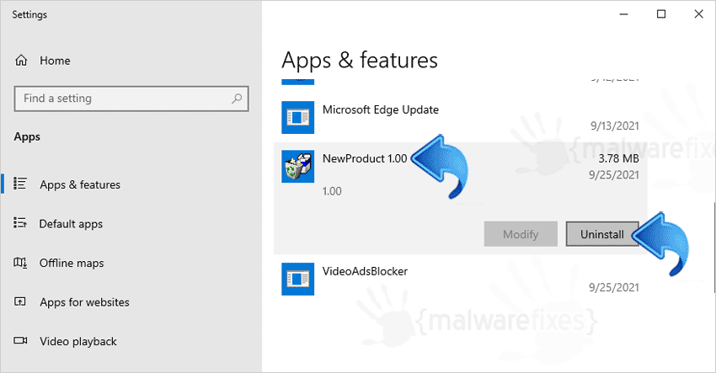
Task: Click NewProduct's 9/25/2021 date
Action: 614,175
